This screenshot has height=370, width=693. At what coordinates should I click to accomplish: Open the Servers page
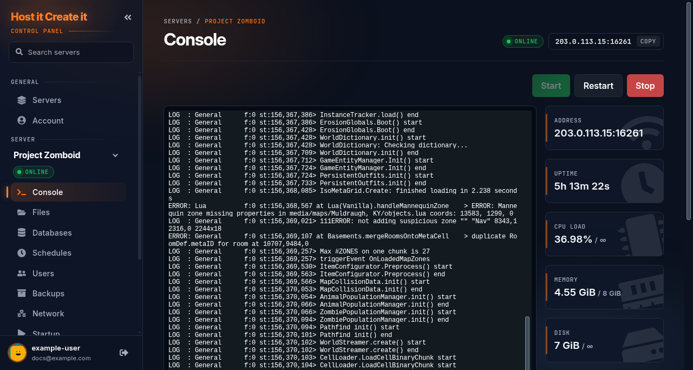point(68,100)
